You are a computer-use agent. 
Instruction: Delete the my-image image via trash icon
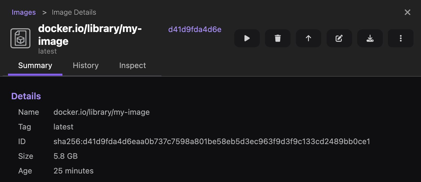tap(277, 38)
